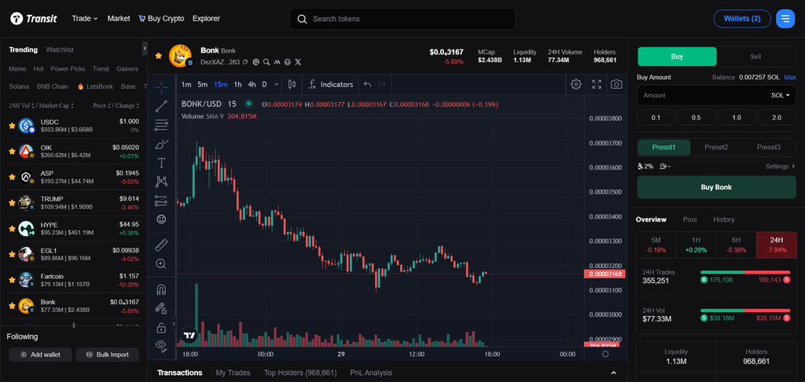Sort by Price column
Viewport: 805px width, 382px height.
[101, 106]
